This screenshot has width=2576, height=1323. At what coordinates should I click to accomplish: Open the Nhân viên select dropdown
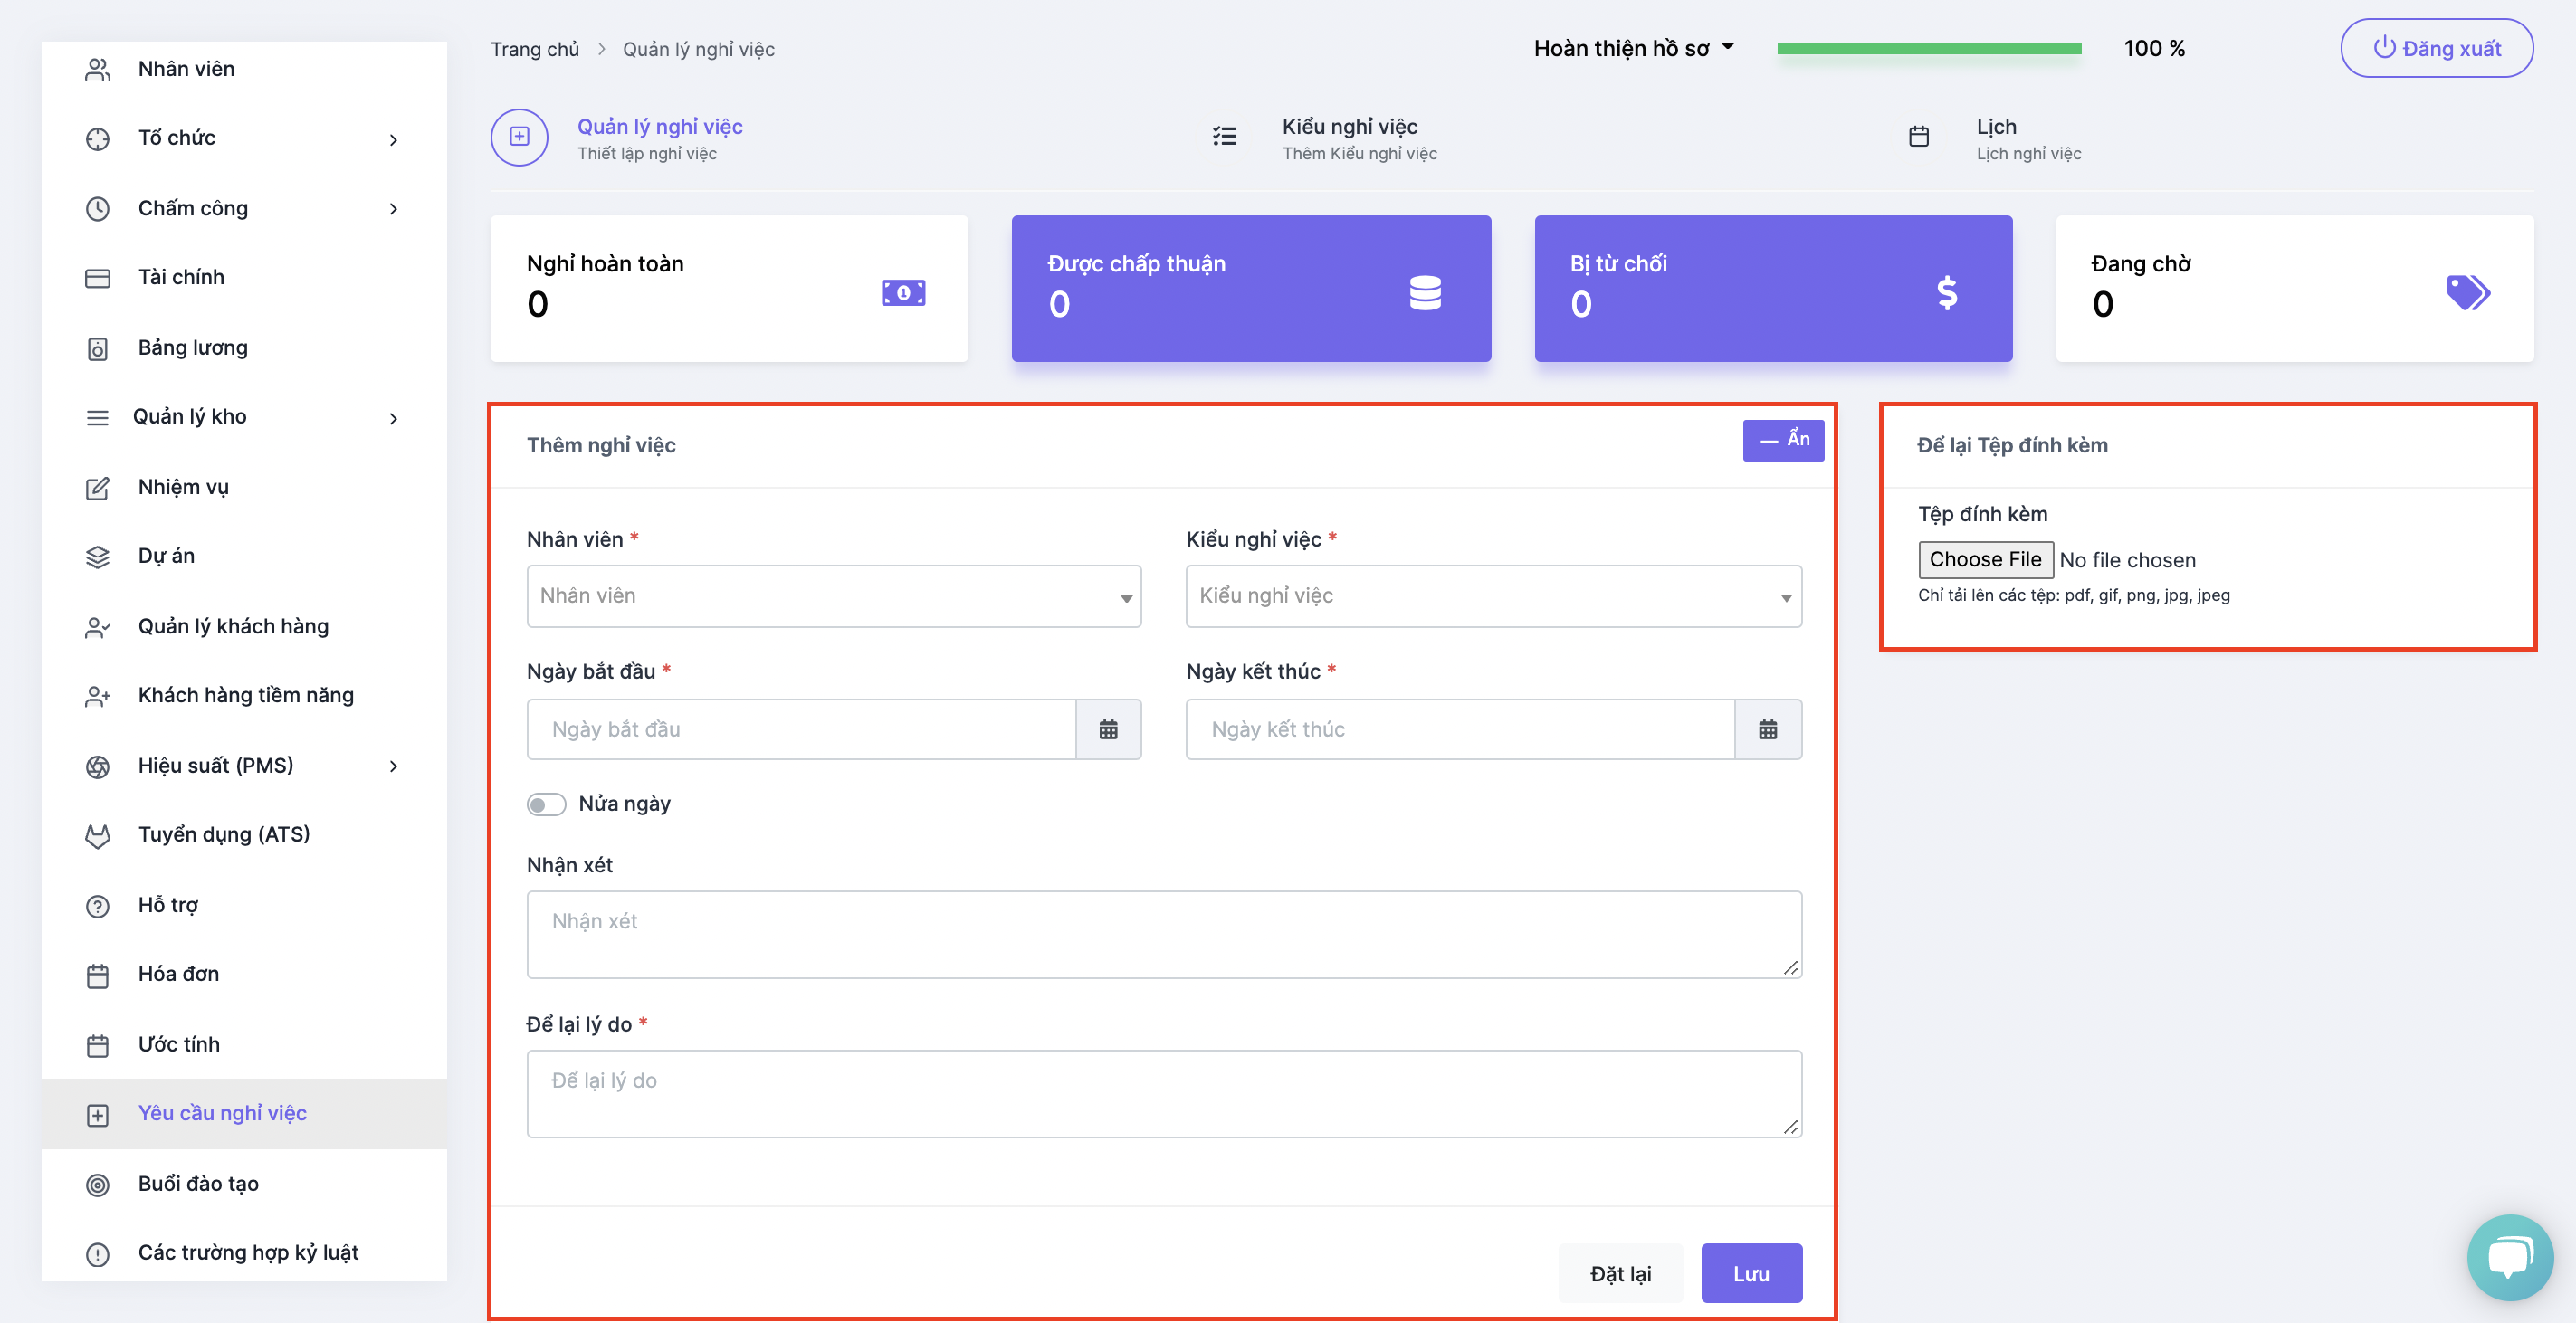click(833, 596)
